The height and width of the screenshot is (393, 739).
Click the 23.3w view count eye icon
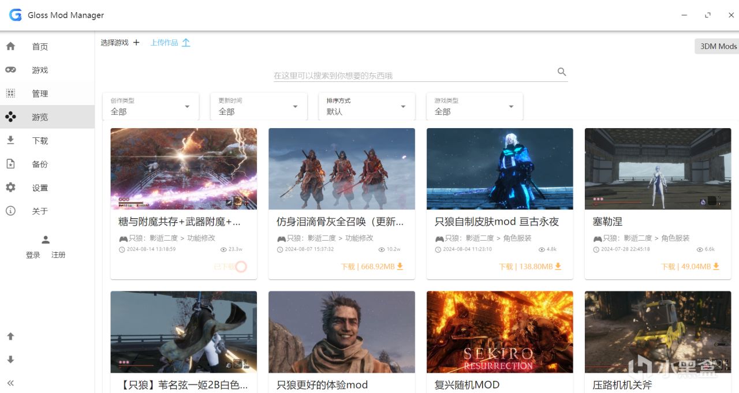223,249
